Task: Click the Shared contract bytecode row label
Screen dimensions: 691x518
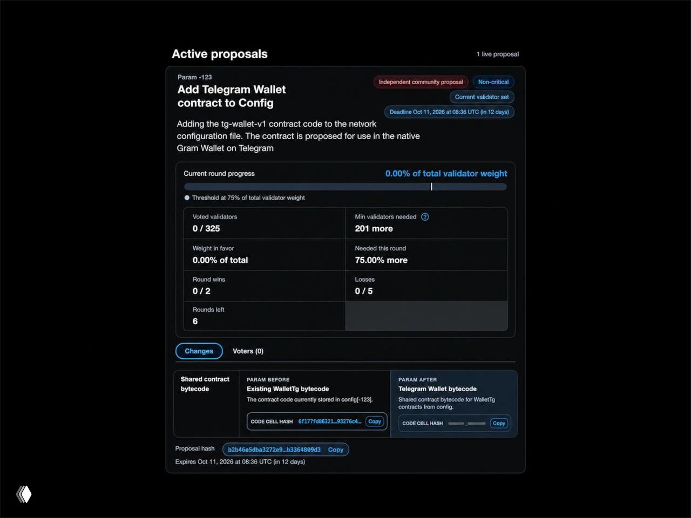Action: pos(205,384)
